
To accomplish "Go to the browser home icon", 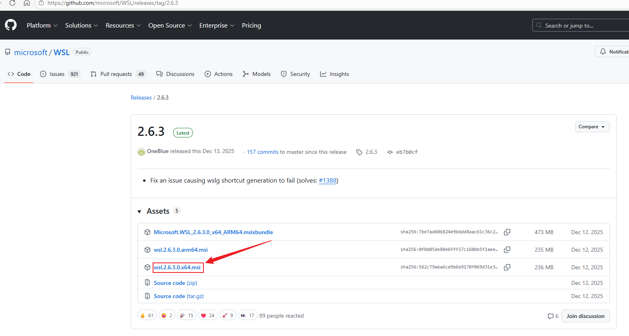I will [x=27, y=3].
